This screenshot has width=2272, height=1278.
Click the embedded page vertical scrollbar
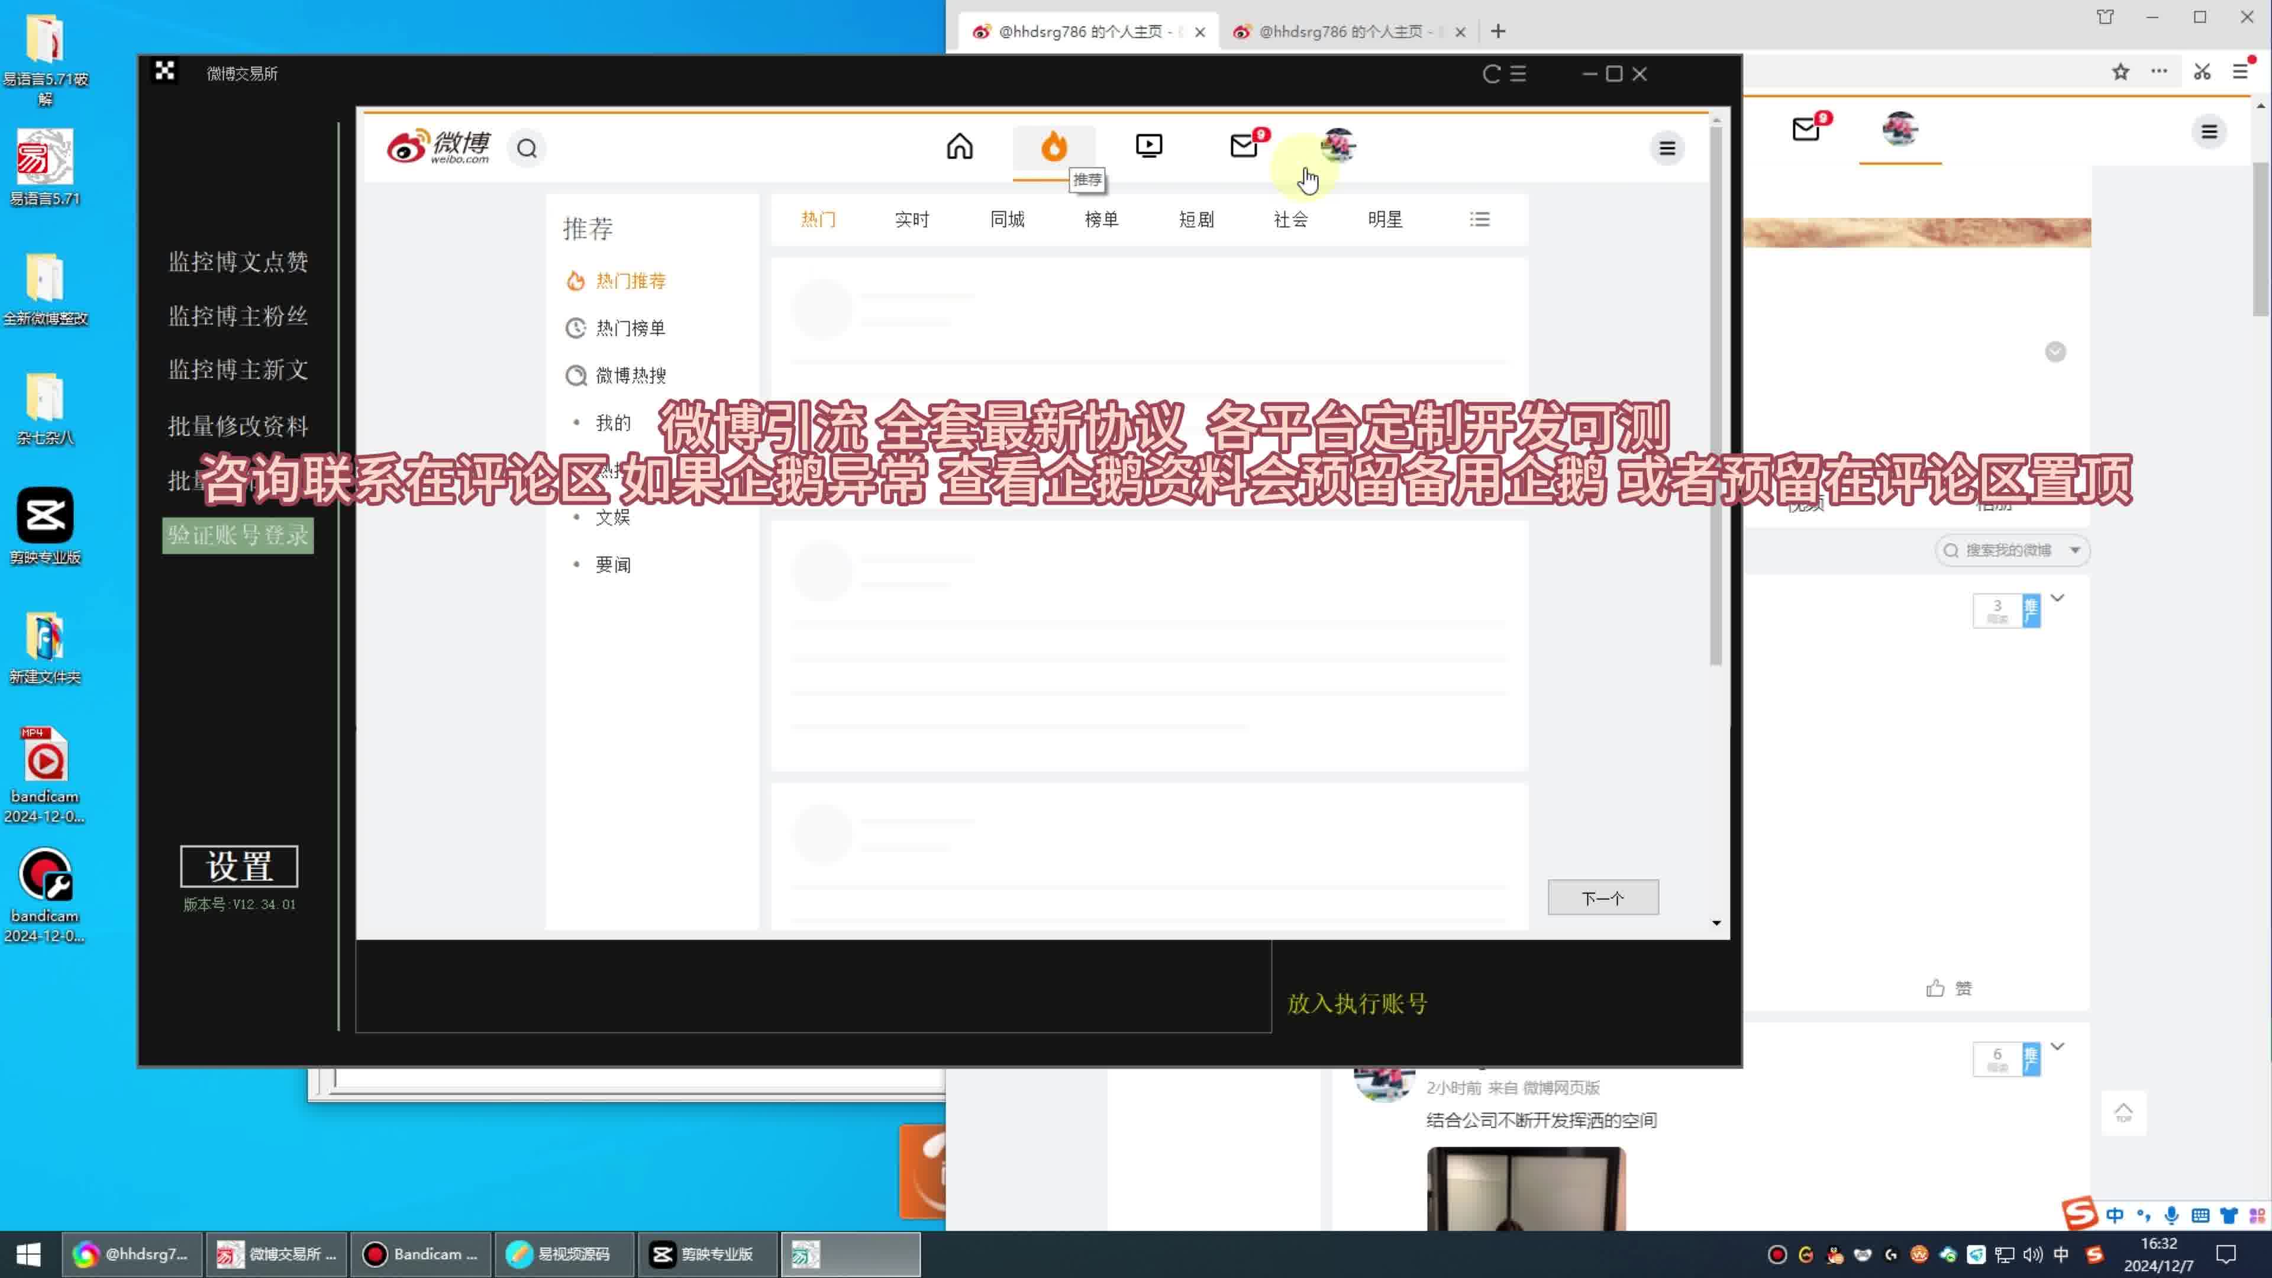pyautogui.click(x=1715, y=397)
